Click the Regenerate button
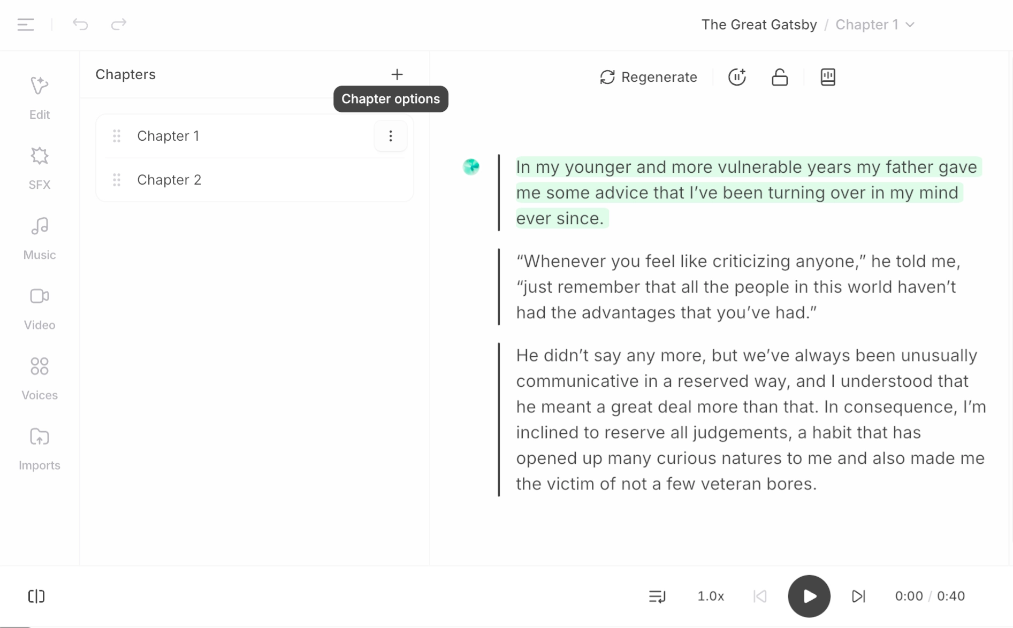 (x=649, y=77)
